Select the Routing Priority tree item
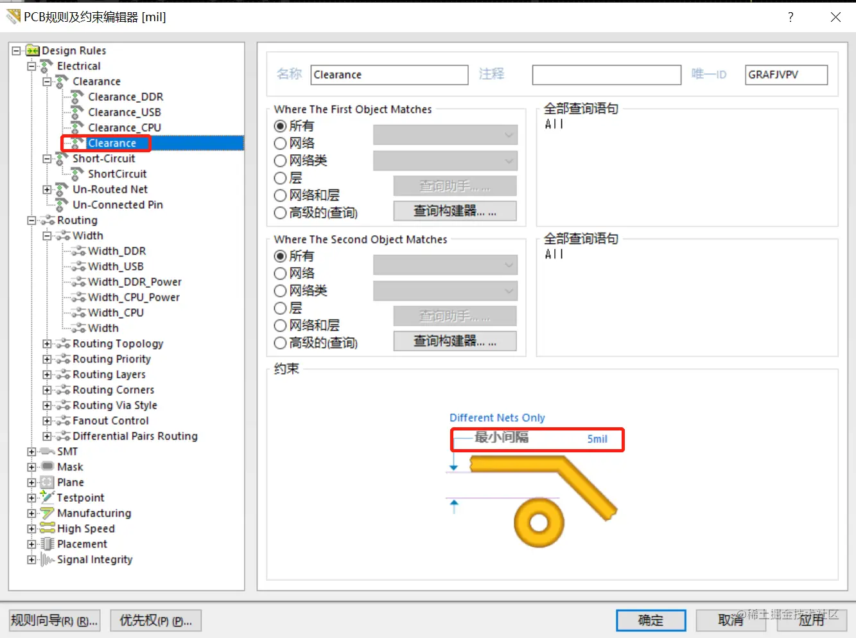This screenshot has width=856, height=638. (x=112, y=359)
